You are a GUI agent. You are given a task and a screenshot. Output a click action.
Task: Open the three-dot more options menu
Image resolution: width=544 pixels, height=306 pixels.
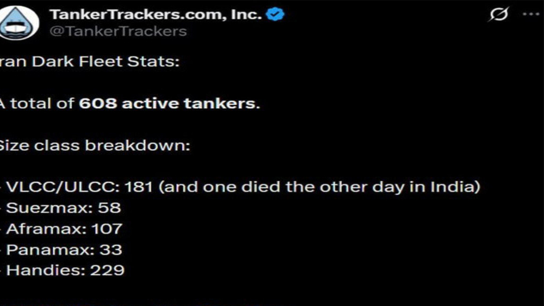point(532,14)
